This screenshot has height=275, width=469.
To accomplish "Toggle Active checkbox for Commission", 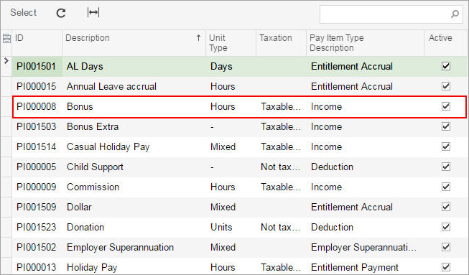I will 446,187.
